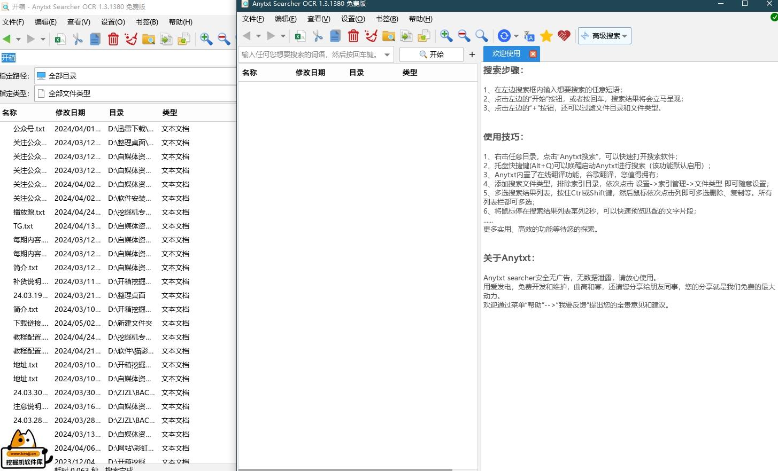Expand the search input history dropdown arrow
778x471 pixels.
[x=387, y=54]
